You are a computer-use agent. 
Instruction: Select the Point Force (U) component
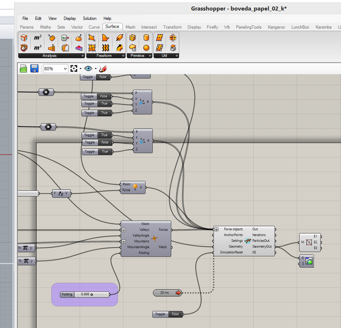(133, 187)
